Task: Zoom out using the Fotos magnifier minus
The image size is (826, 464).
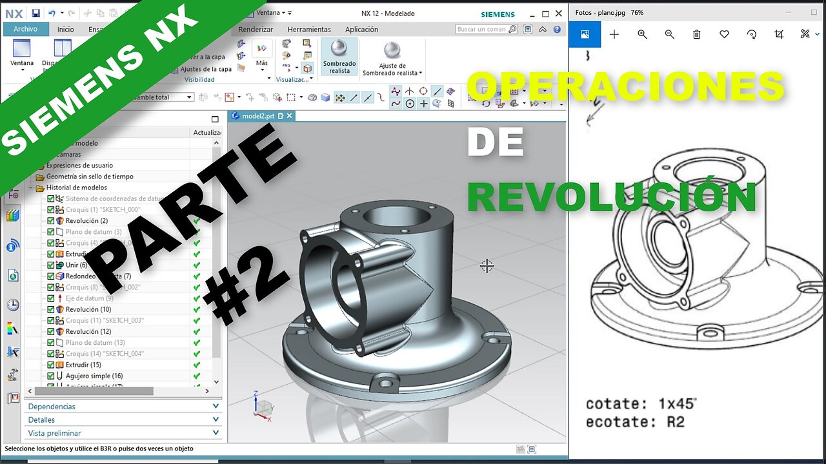Action: pyautogui.click(x=669, y=34)
